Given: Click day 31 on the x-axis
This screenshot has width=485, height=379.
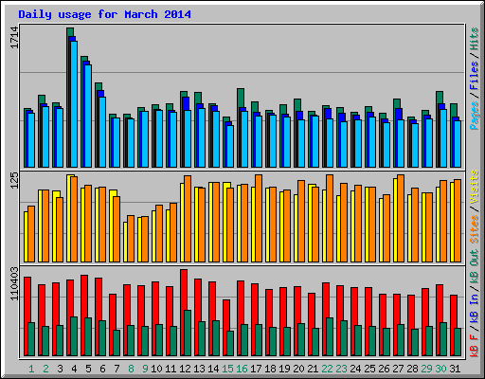Looking at the screenshot, I should coord(455,369).
